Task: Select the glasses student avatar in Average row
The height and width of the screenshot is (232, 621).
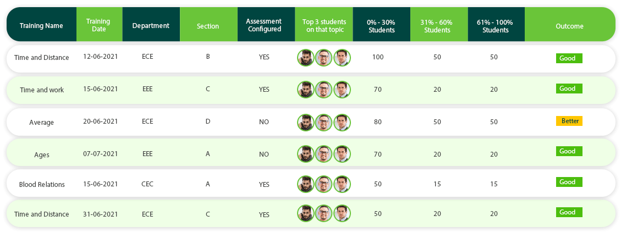Action: pos(323,123)
